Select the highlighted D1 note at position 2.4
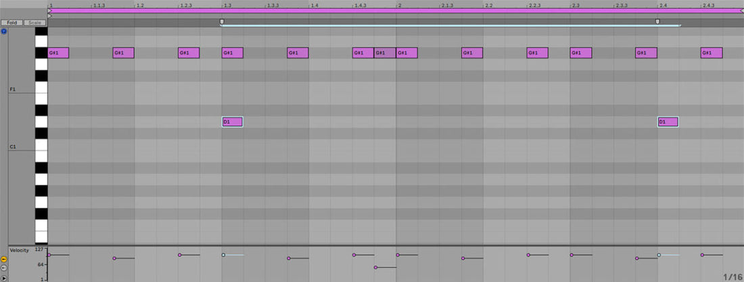Image resolution: width=744 pixels, height=282 pixels. tap(668, 121)
